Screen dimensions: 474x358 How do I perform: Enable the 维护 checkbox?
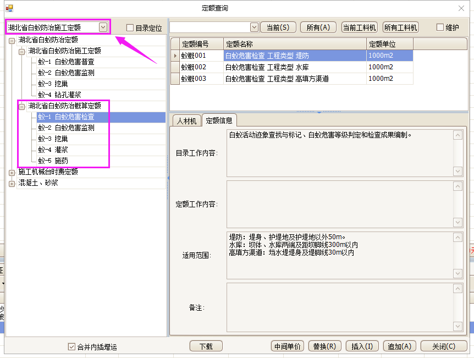point(440,27)
